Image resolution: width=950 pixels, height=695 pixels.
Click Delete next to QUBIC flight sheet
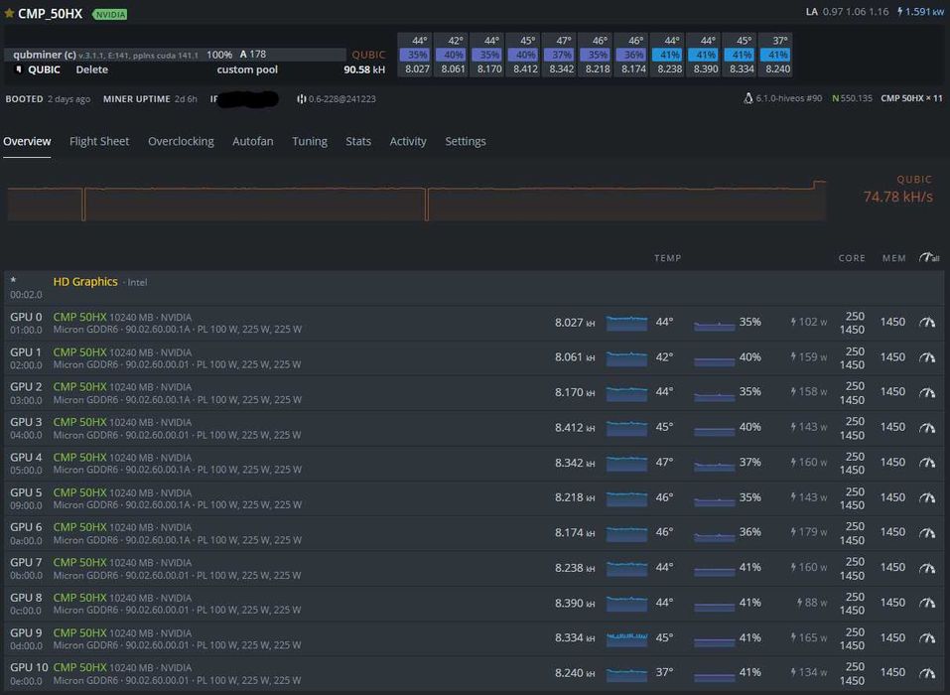point(92,69)
